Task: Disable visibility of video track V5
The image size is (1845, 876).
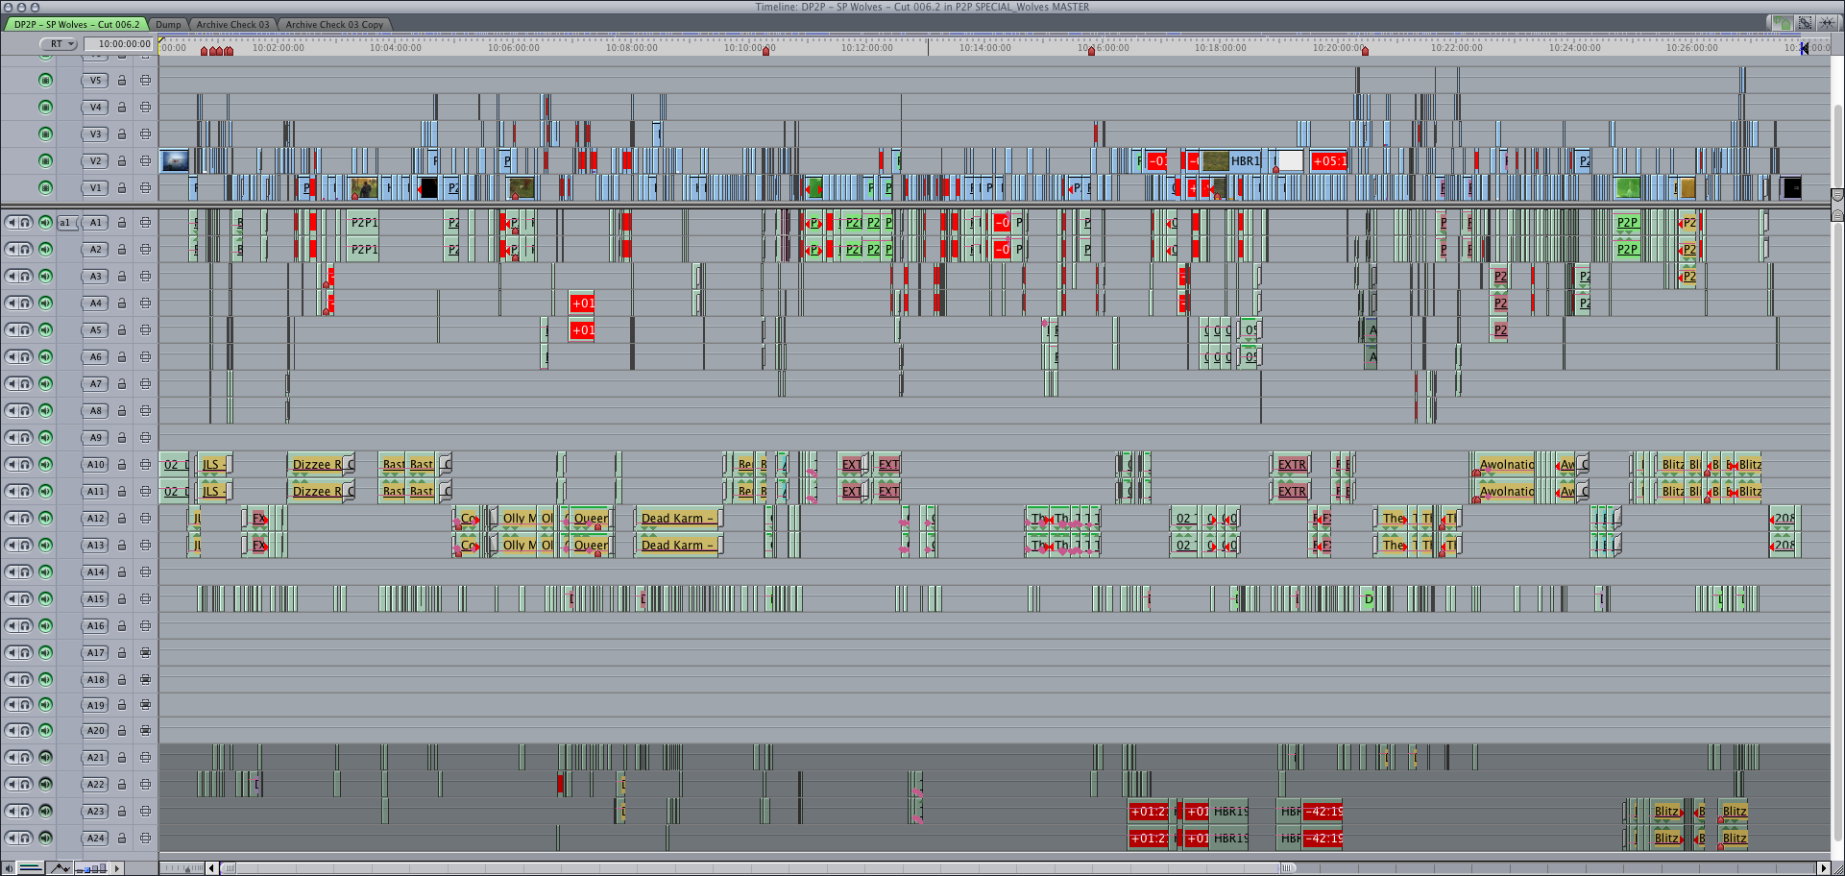Action: tap(45, 81)
